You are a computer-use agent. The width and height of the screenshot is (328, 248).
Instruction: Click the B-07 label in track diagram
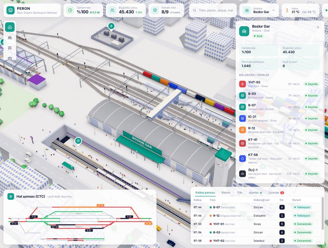pyautogui.click(x=89, y=231)
